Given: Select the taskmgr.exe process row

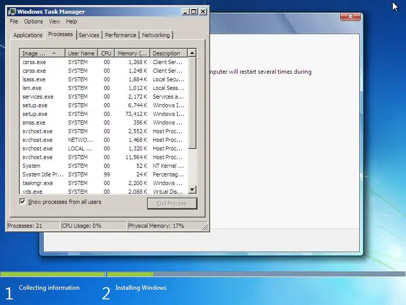Looking at the screenshot, I should (104, 183).
